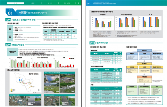Image resolution: width=167 pixels, height=107 pixels.
Task: Click the red legend swatch above the fish chart
Action: click(x=70, y=59)
